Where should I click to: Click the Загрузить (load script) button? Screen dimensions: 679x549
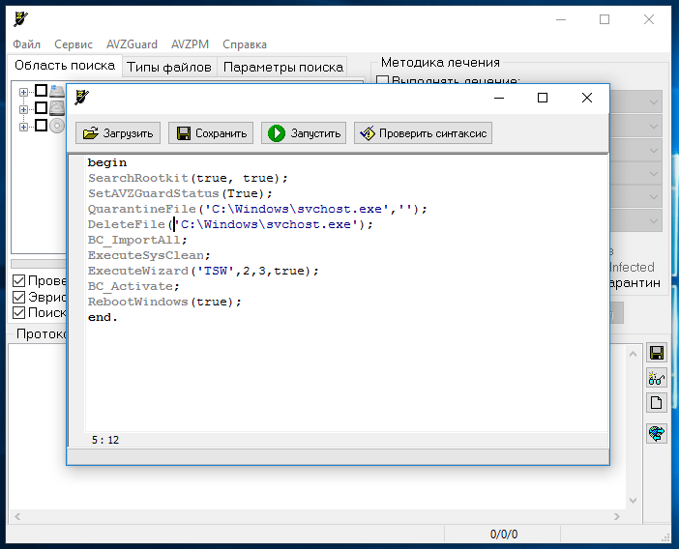pyautogui.click(x=118, y=133)
